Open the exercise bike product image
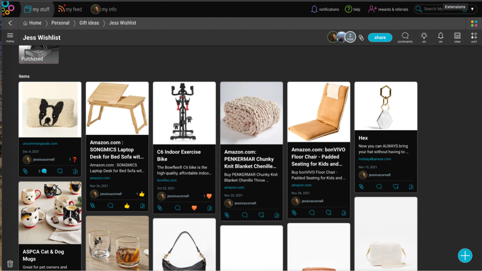 click(x=184, y=113)
